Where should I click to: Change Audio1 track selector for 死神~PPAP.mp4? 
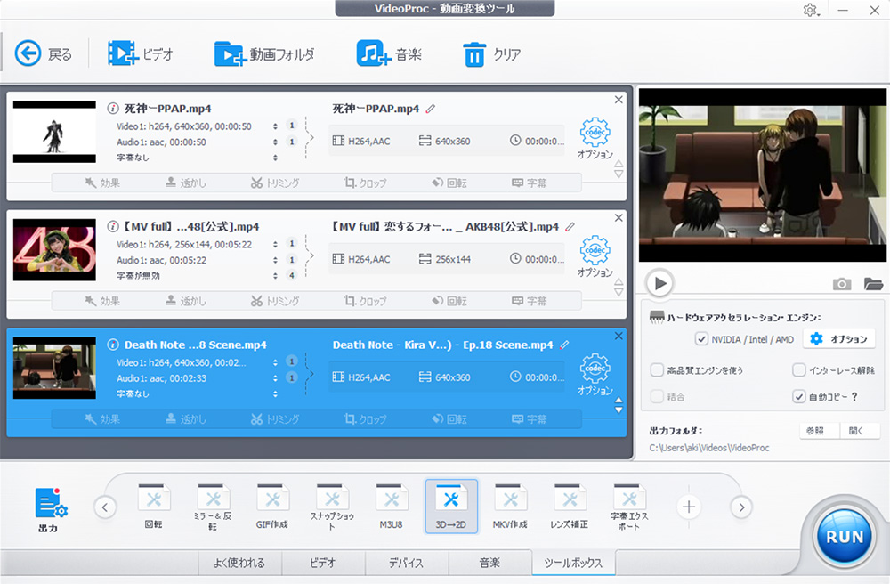pyautogui.click(x=275, y=142)
